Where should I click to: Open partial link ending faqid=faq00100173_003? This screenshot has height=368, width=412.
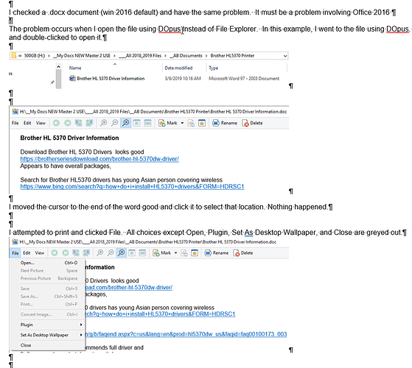pyautogui.click(x=186, y=334)
